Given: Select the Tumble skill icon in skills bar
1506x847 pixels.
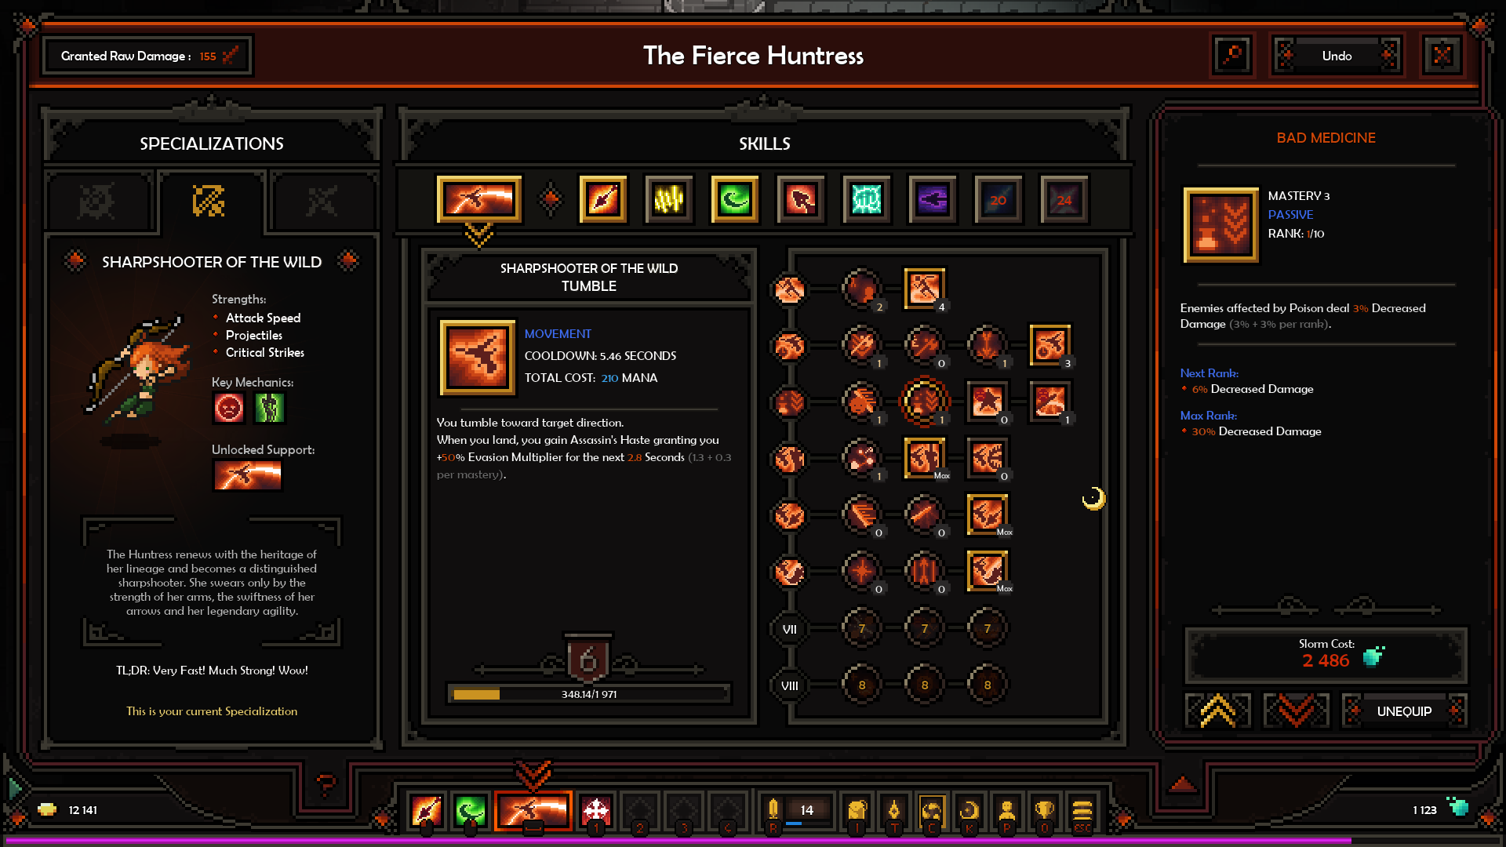Looking at the screenshot, I should click(478, 199).
